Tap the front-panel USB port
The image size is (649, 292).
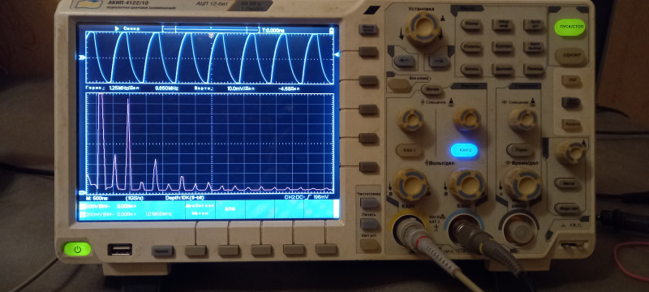[119, 249]
